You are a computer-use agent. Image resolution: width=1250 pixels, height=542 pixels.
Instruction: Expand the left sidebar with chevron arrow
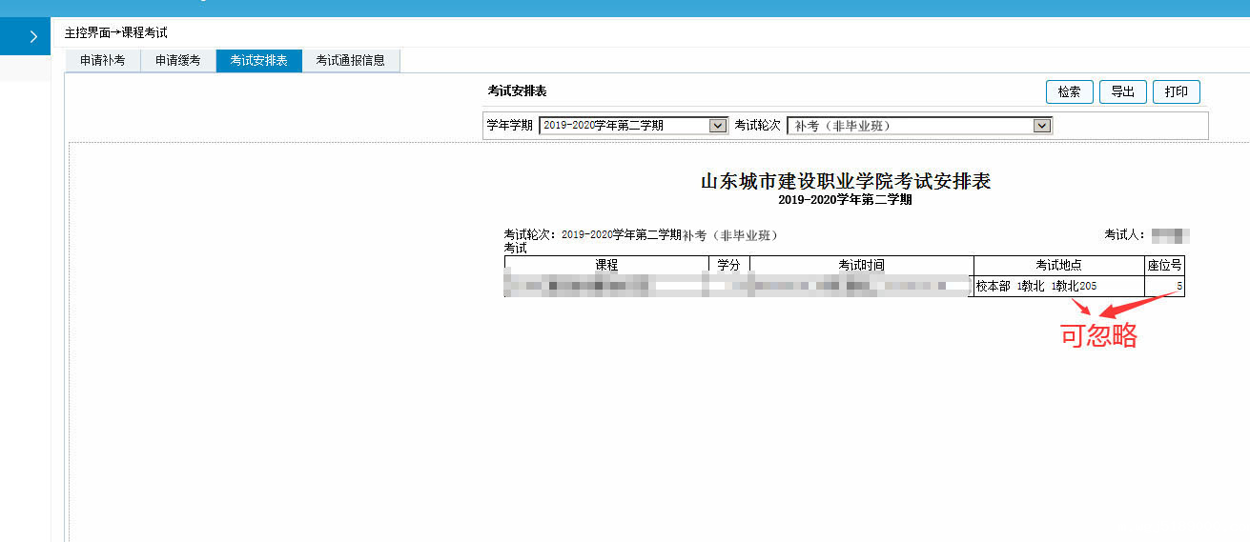[x=32, y=37]
